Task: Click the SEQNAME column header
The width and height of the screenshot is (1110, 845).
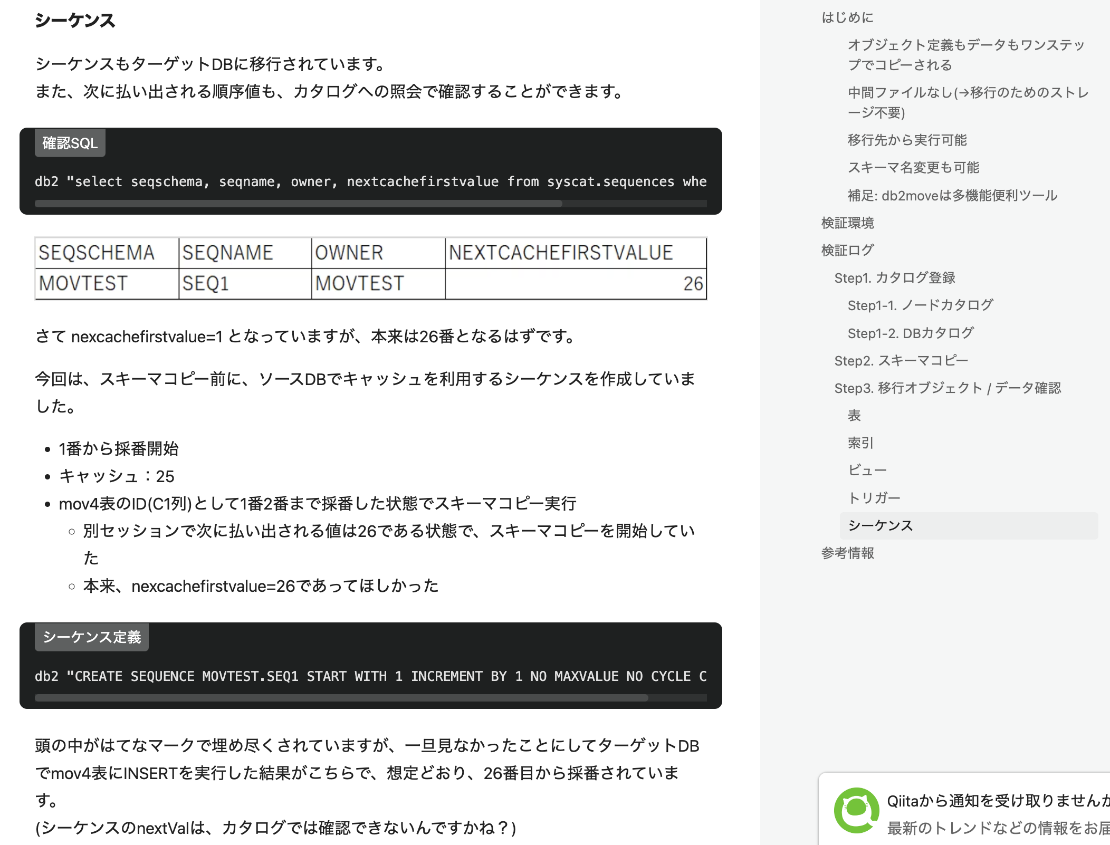Action: (245, 253)
